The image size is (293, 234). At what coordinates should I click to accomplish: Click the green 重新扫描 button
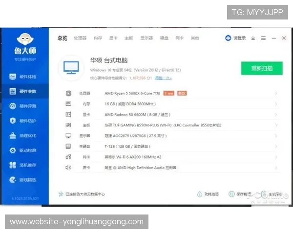tap(262, 68)
